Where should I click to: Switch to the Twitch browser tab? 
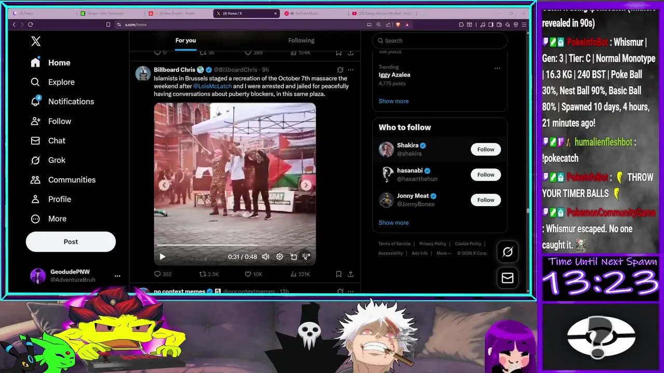44,13
